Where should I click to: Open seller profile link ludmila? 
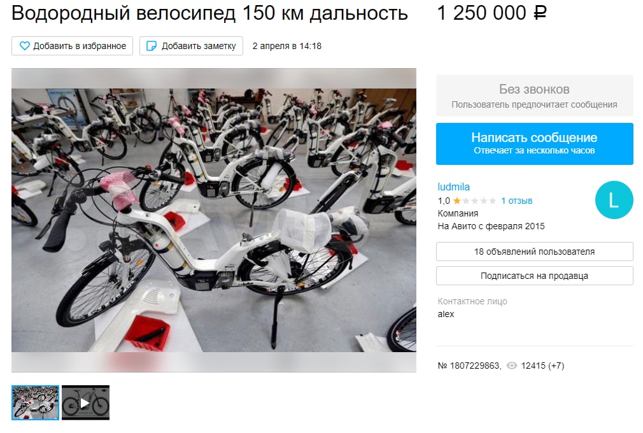pos(453,187)
